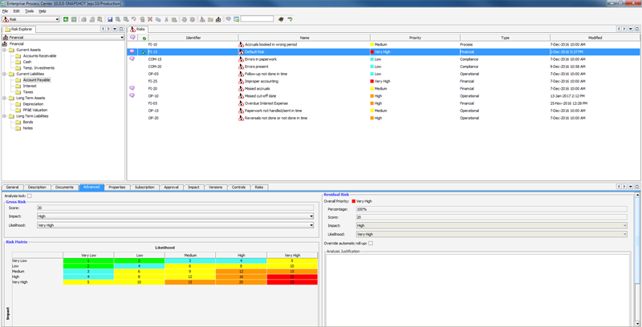
Task: Click the comment bubble icon on COM-15 row
Action: coord(132,59)
